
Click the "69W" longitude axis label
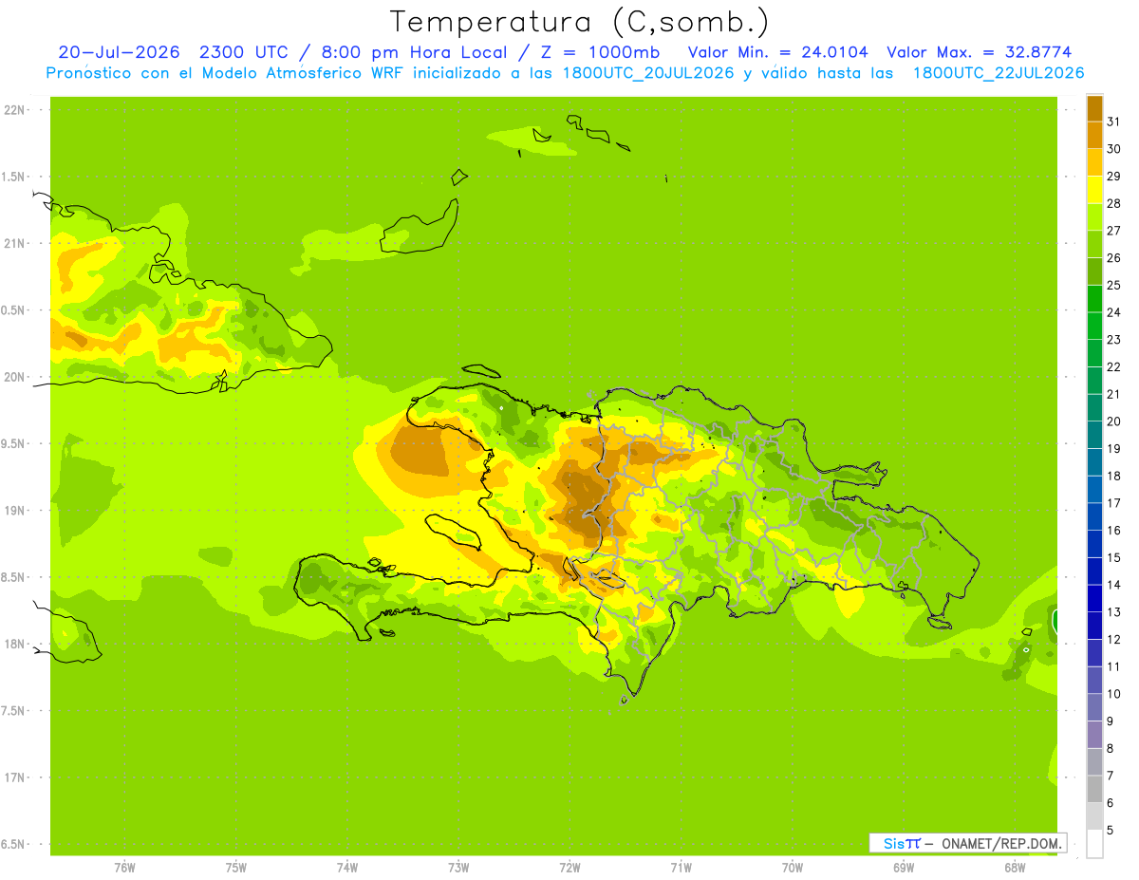point(904,868)
